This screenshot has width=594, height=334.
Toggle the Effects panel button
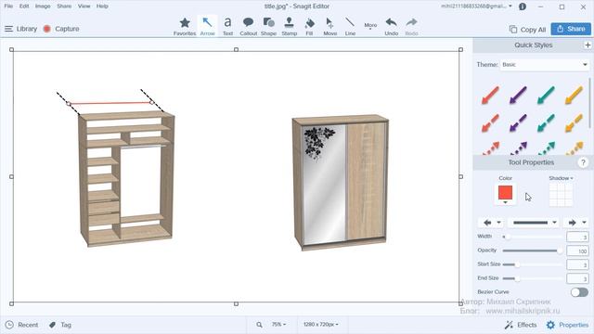point(521,325)
